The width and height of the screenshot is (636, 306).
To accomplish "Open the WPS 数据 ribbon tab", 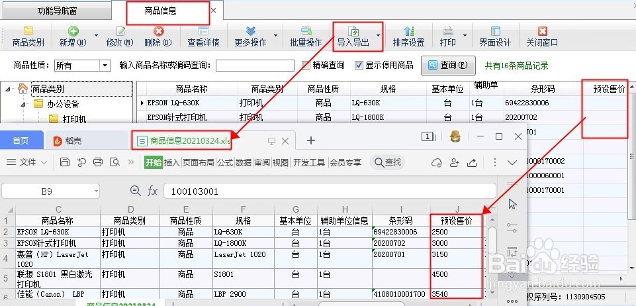I will click(244, 163).
